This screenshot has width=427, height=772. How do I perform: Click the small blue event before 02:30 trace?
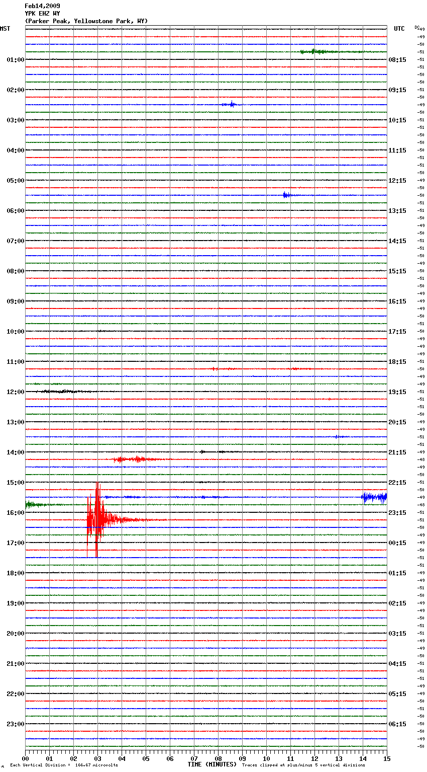pos(231,105)
